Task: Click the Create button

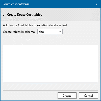Action: pos(67,96)
